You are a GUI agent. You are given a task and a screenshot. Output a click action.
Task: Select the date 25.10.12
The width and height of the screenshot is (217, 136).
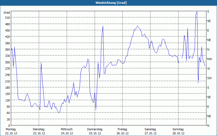95,133
